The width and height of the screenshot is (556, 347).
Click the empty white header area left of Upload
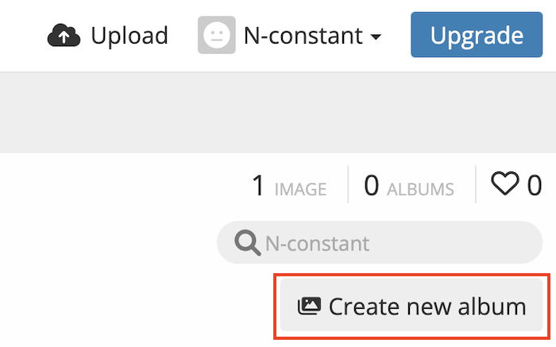20,36
